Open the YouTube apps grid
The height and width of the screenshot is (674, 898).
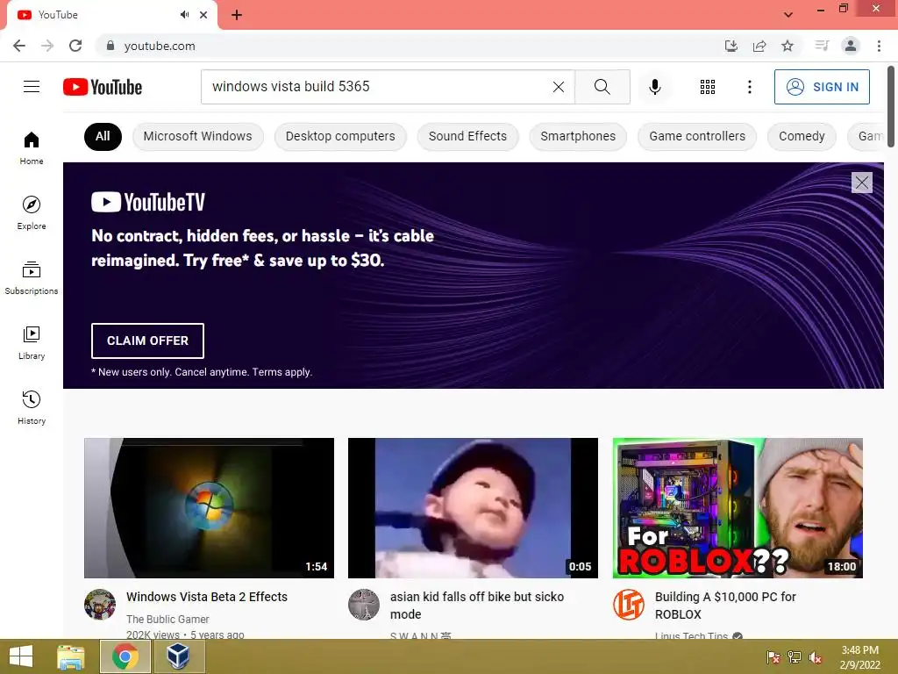click(708, 87)
